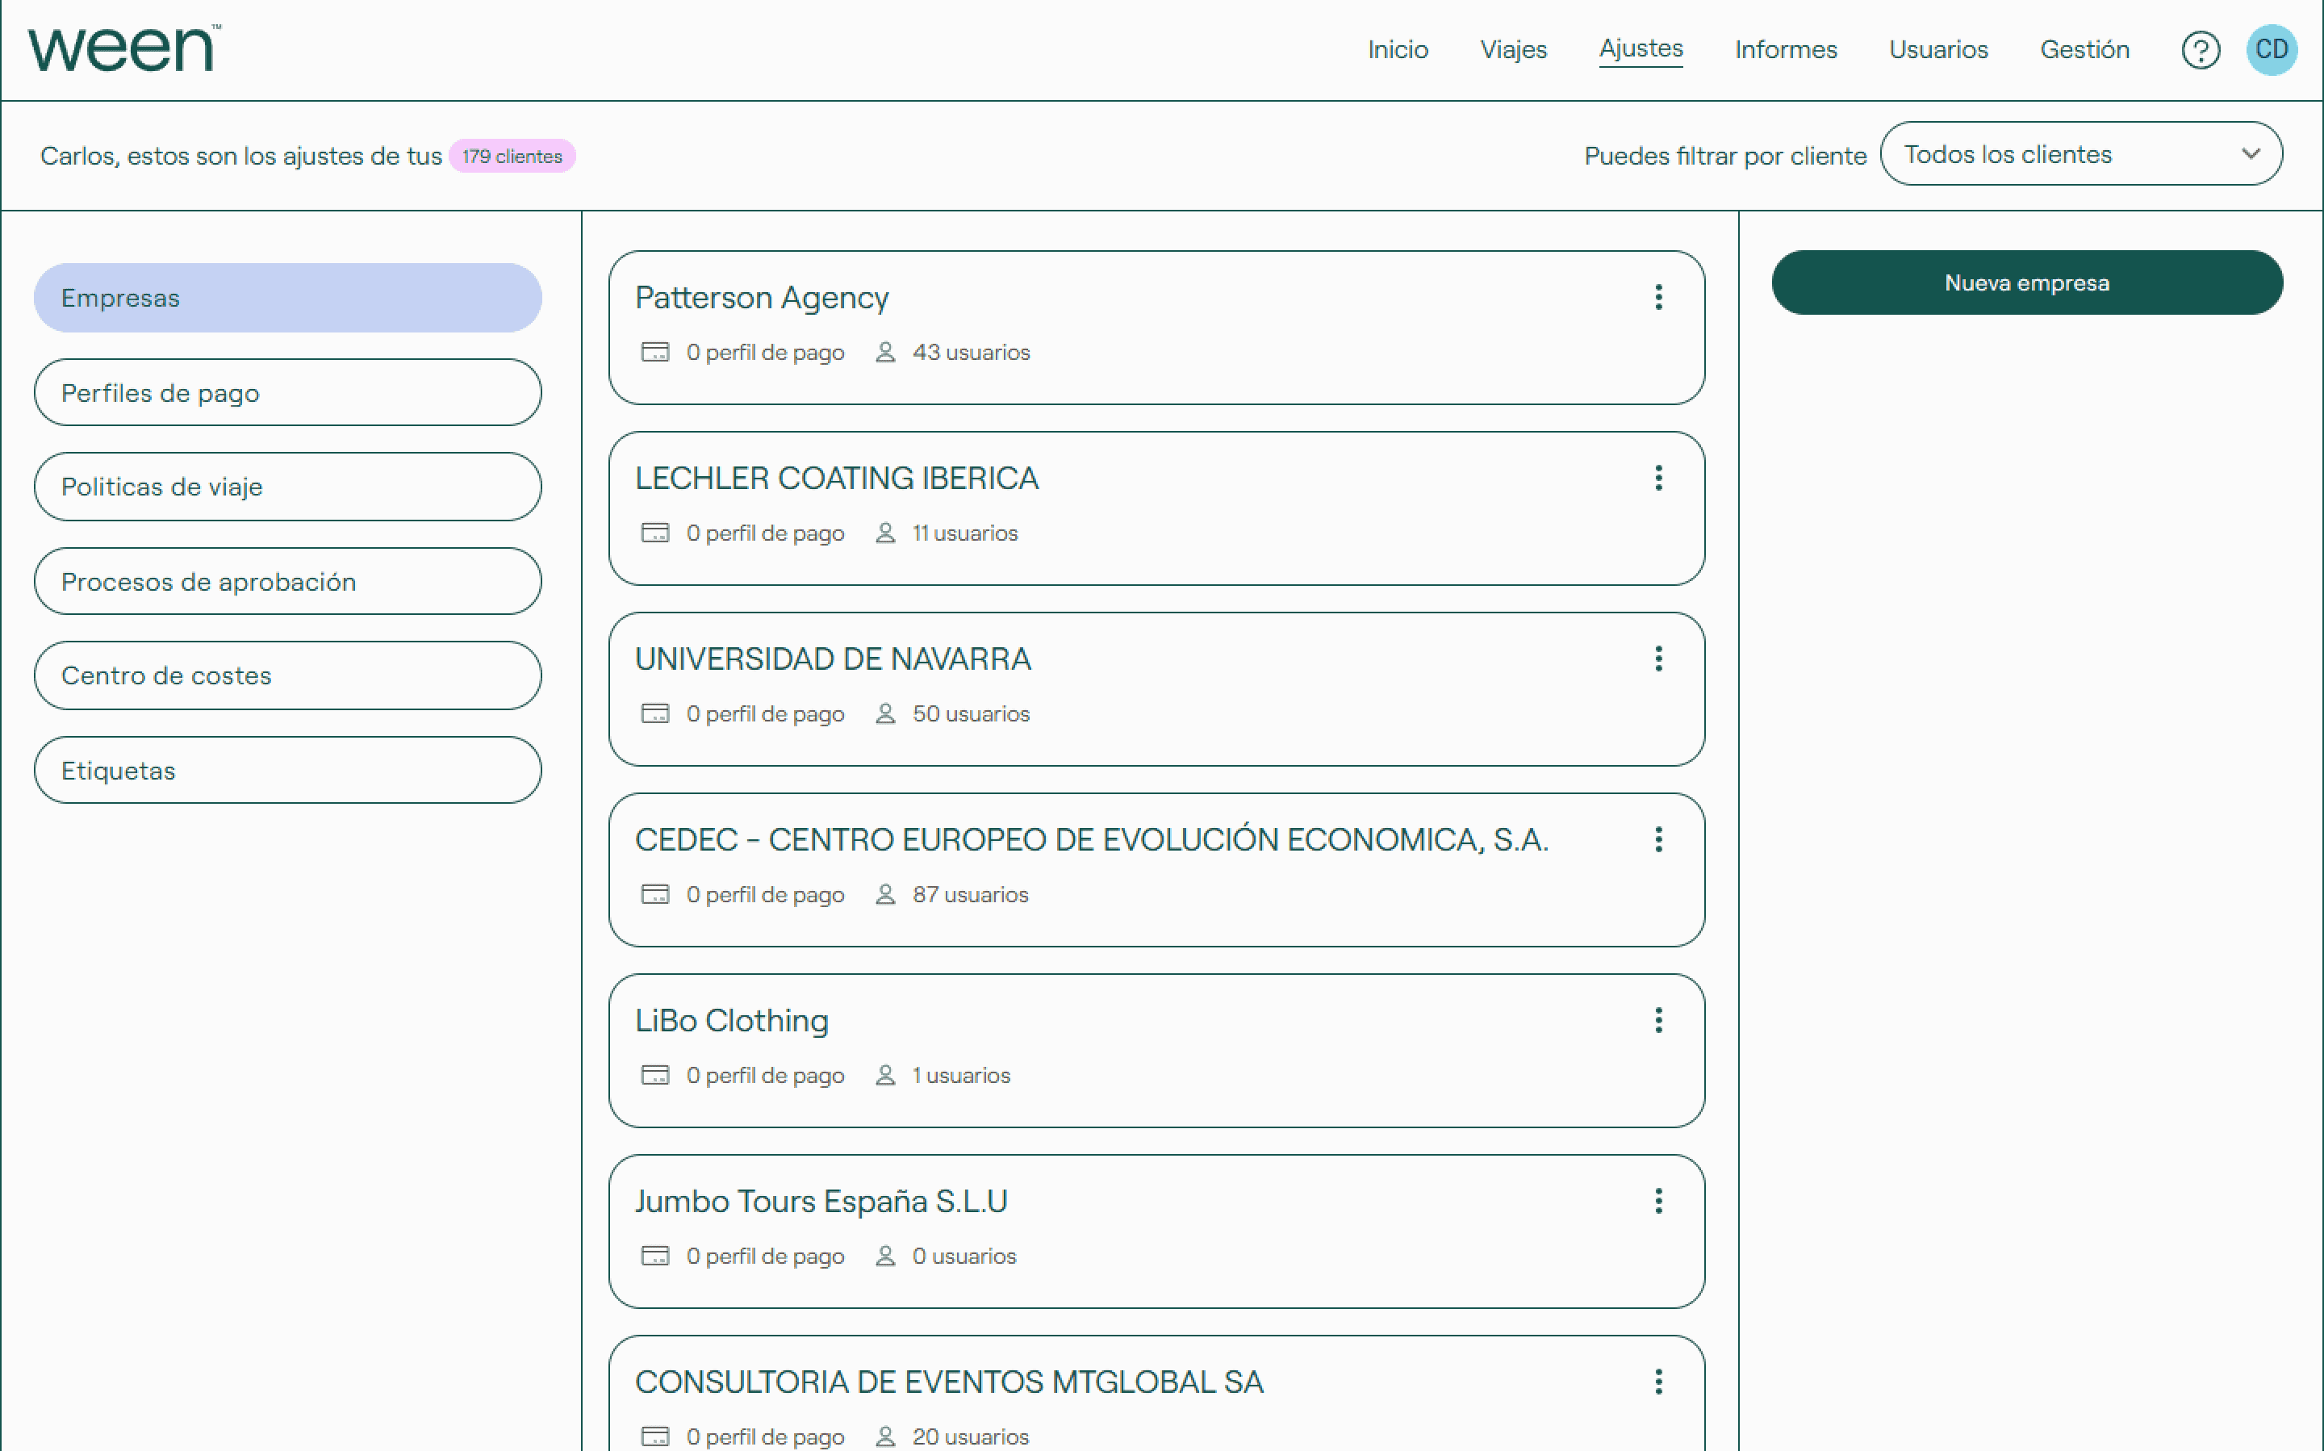Open three-dot menu for CEDEC card
This screenshot has width=2324, height=1451.
tap(1658, 840)
